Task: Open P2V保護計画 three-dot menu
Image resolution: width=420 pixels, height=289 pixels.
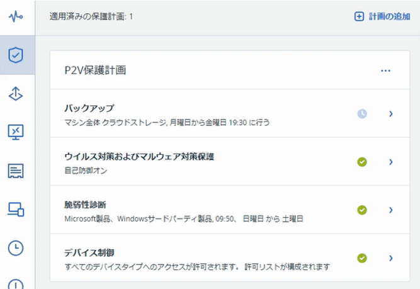Action: (x=385, y=71)
